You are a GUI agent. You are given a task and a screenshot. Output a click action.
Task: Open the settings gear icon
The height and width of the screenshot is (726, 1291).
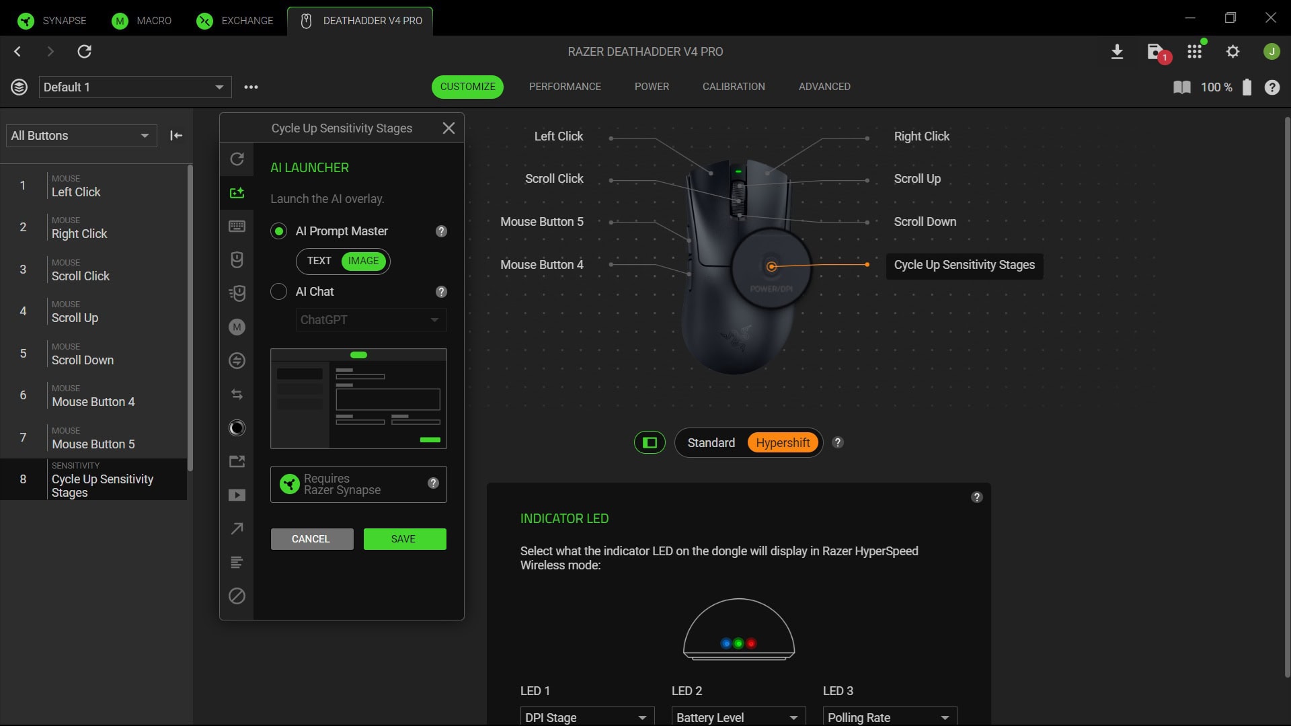[1233, 52]
